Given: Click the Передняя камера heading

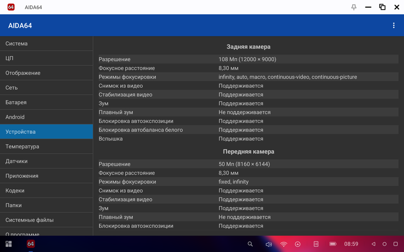Looking at the screenshot, I should pyautogui.click(x=248, y=151).
